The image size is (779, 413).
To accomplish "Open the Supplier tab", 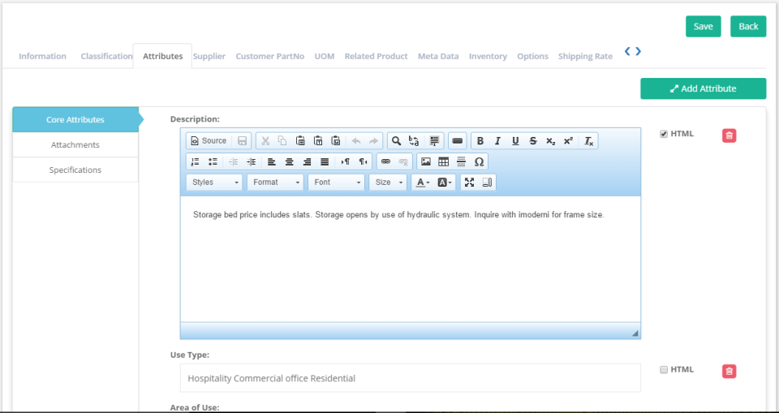I will click(209, 56).
